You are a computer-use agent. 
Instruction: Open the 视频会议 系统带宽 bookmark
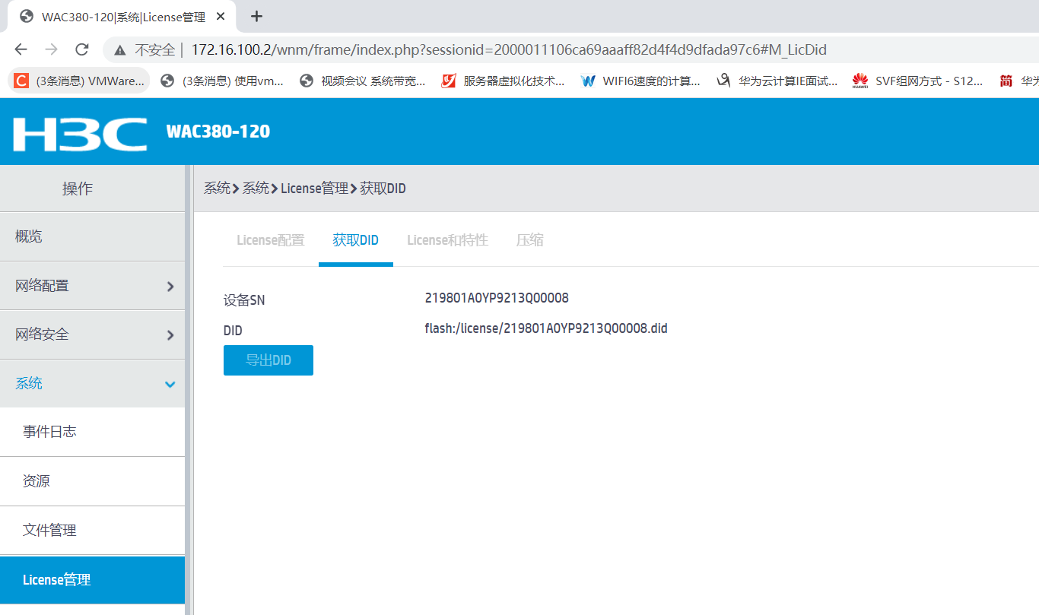[x=363, y=81]
